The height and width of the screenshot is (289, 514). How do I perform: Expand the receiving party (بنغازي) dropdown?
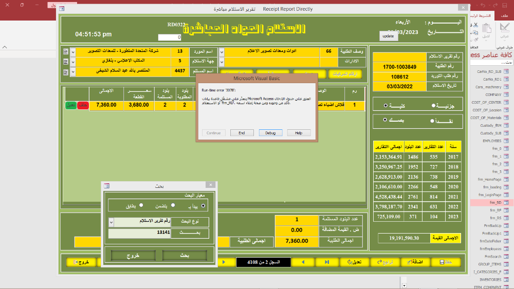coord(73,62)
